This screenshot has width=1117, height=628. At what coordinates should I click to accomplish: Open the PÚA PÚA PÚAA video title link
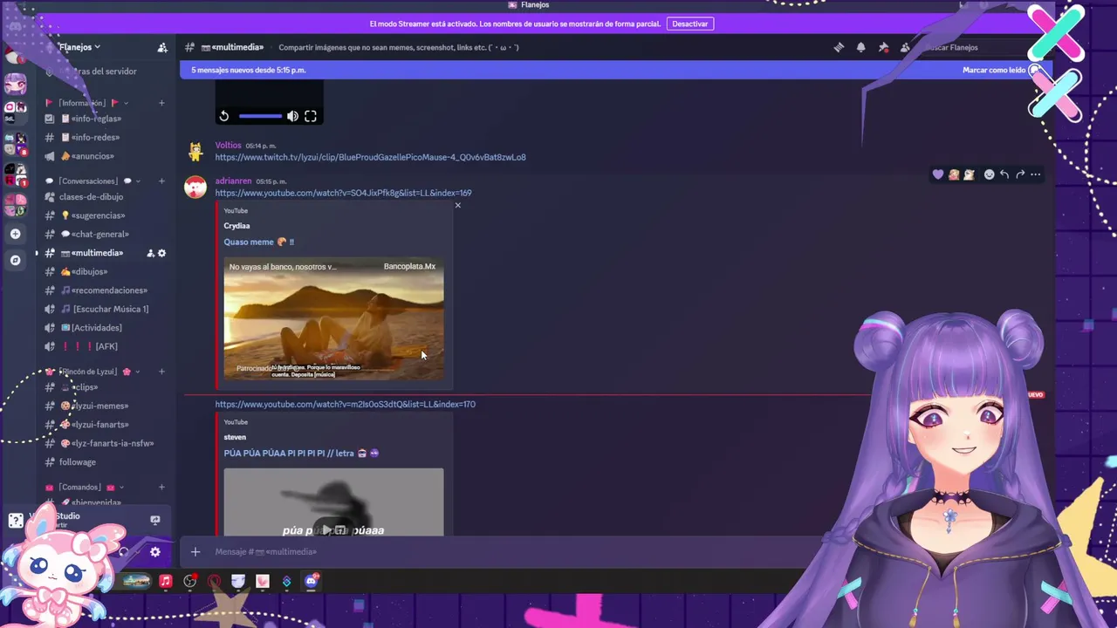pyautogui.click(x=301, y=453)
